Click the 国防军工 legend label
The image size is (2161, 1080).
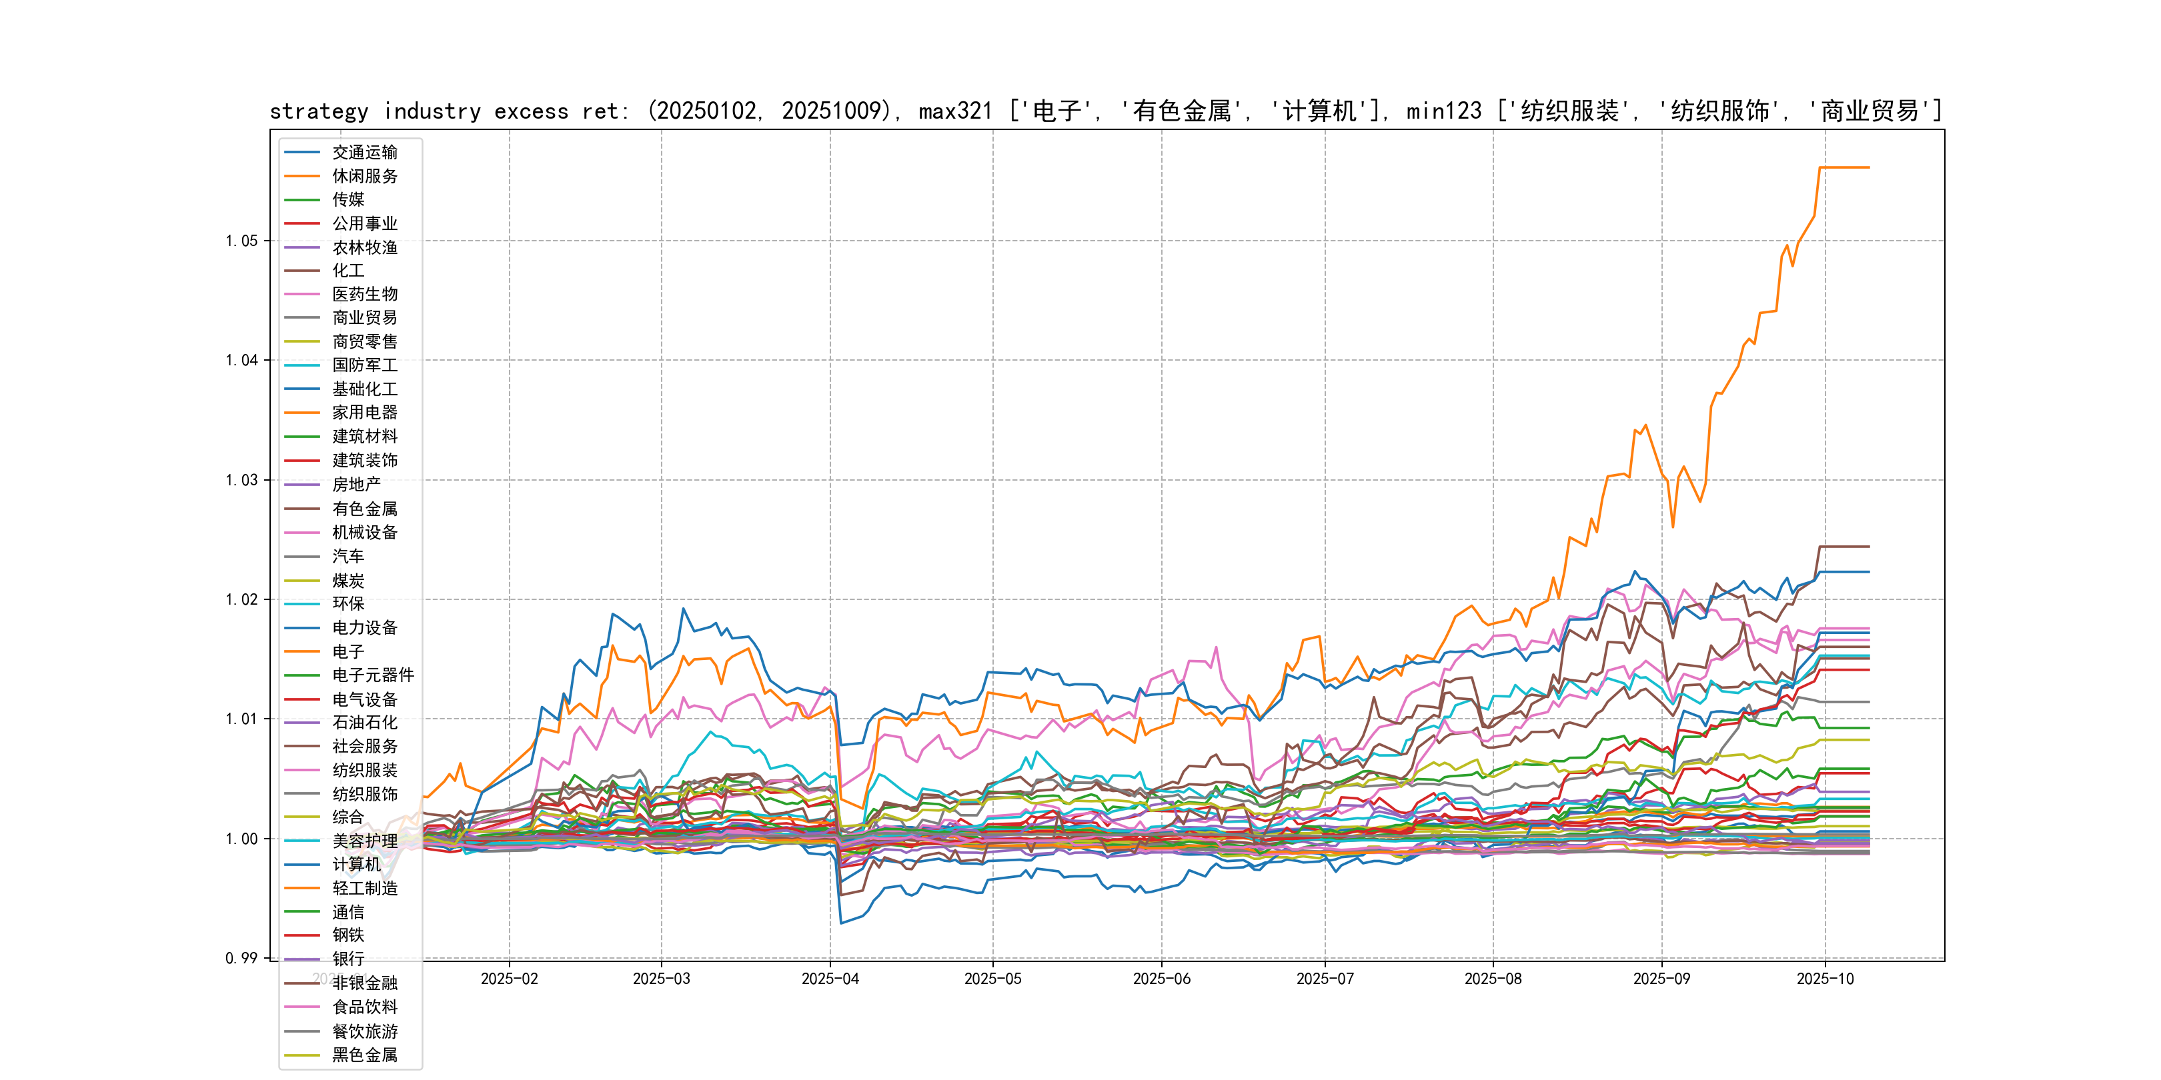coord(364,365)
